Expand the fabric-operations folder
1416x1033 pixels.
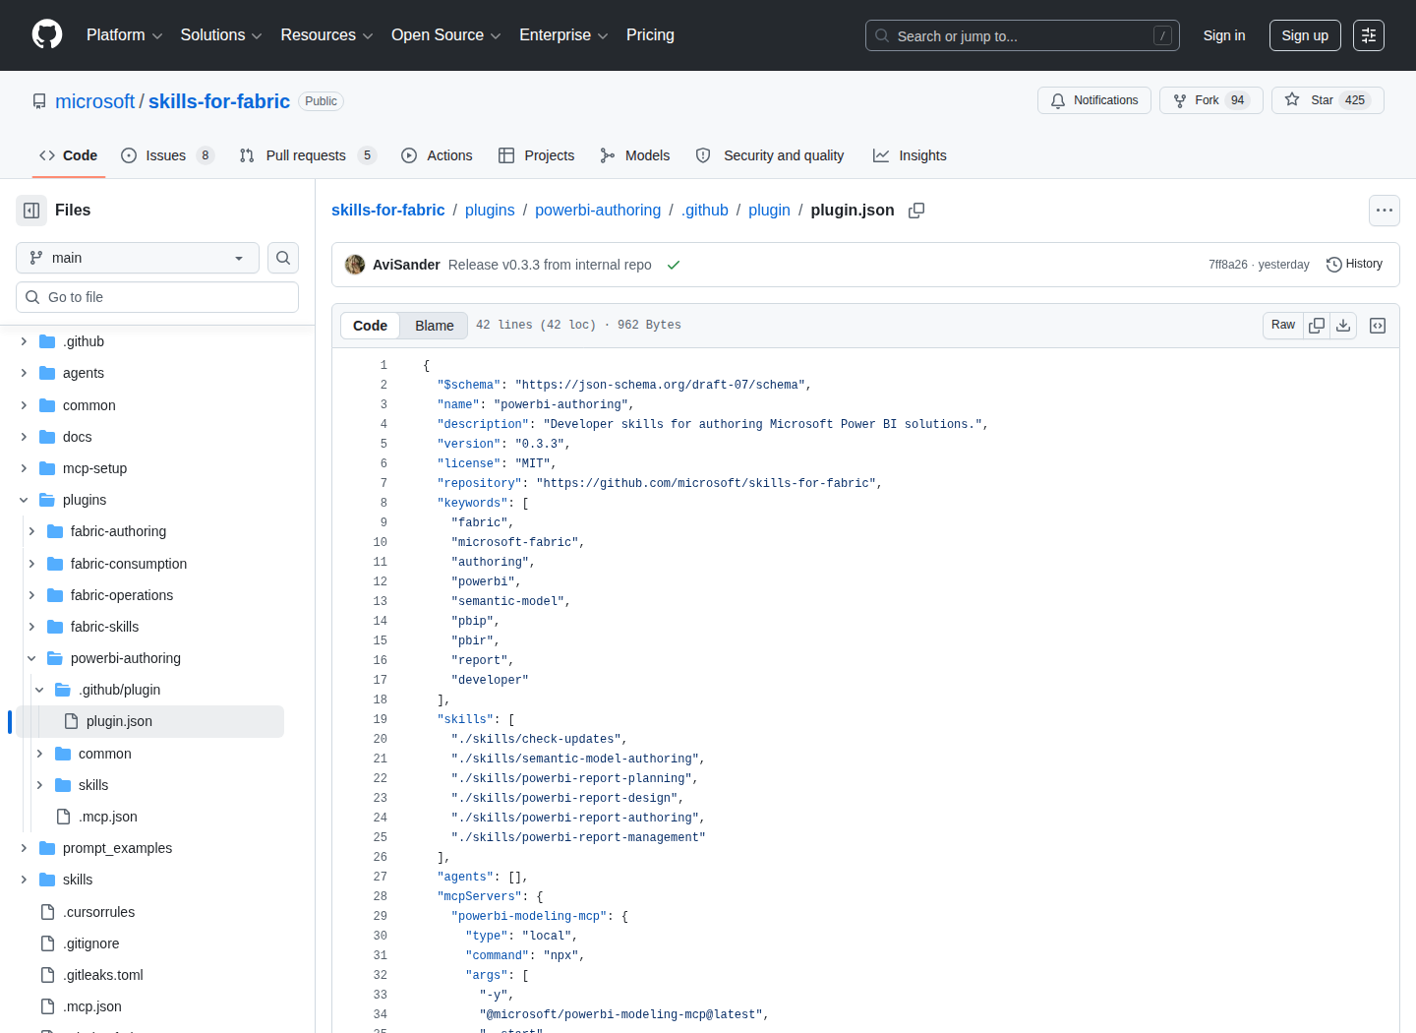(x=31, y=595)
